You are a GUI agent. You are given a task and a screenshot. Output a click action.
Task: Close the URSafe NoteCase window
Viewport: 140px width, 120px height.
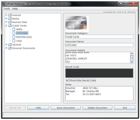coord(134,3)
